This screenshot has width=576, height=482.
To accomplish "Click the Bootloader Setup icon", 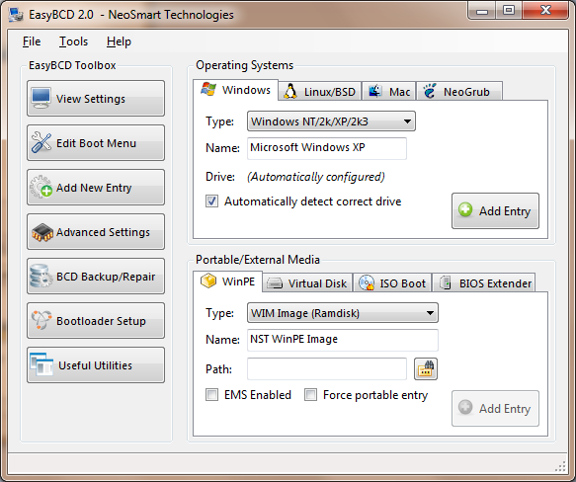I will tap(41, 320).
